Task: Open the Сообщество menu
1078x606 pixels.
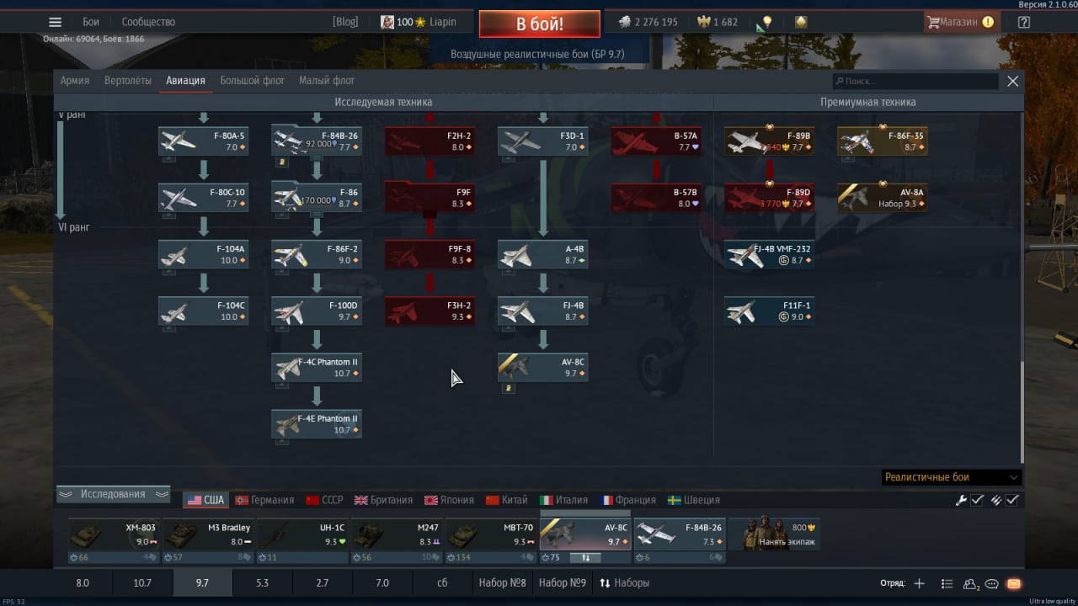Action: (x=148, y=22)
